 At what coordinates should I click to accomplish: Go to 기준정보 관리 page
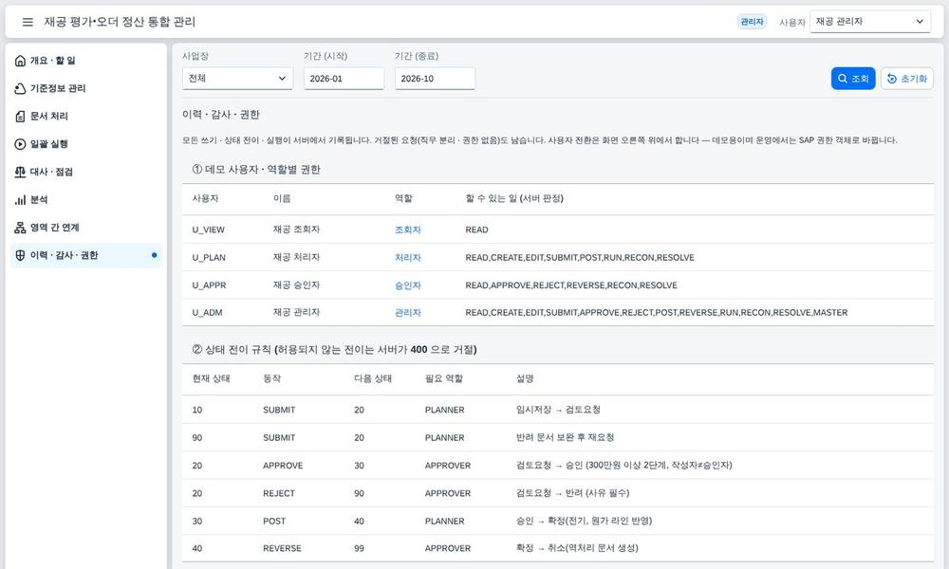(86, 88)
